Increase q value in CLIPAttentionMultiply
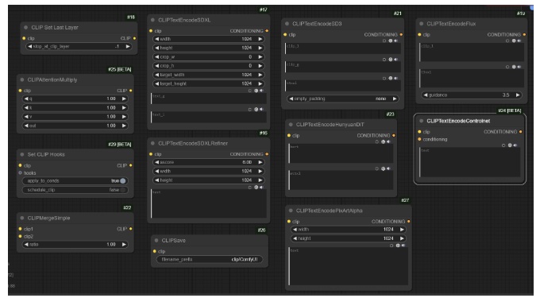 coord(124,99)
